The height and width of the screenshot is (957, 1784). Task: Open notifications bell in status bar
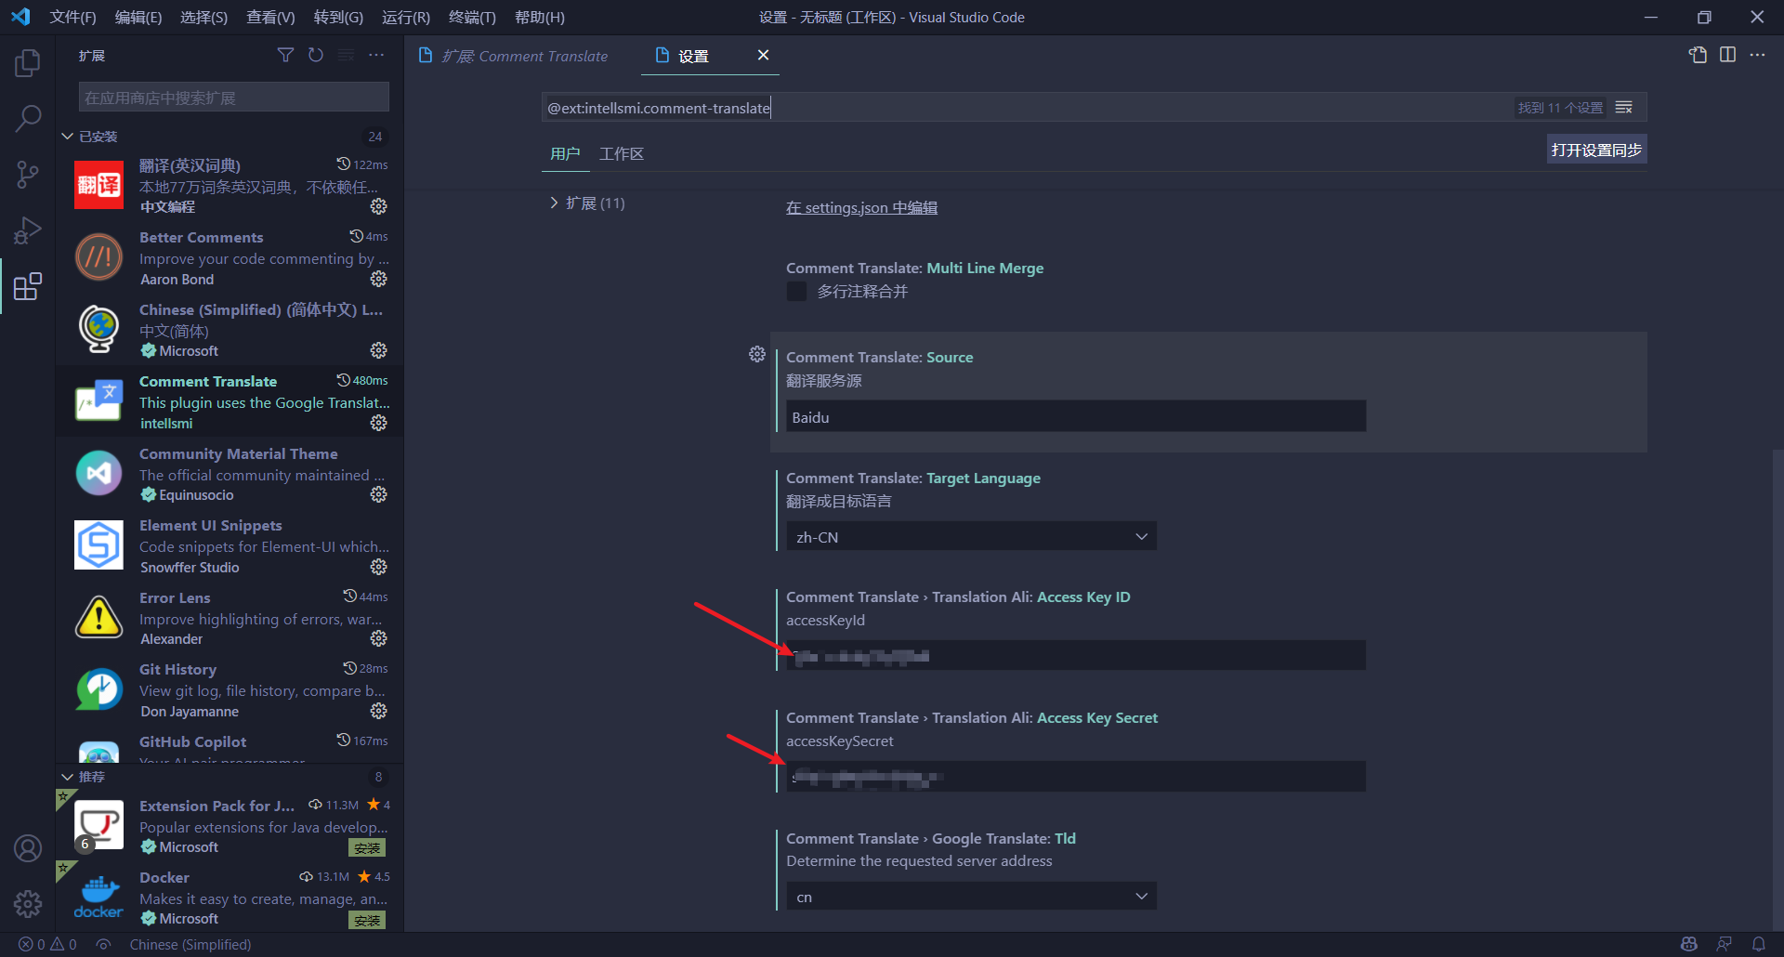pos(1759,944)
